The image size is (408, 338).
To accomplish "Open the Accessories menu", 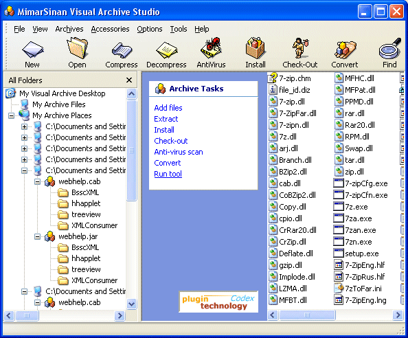I will point(110,29).
